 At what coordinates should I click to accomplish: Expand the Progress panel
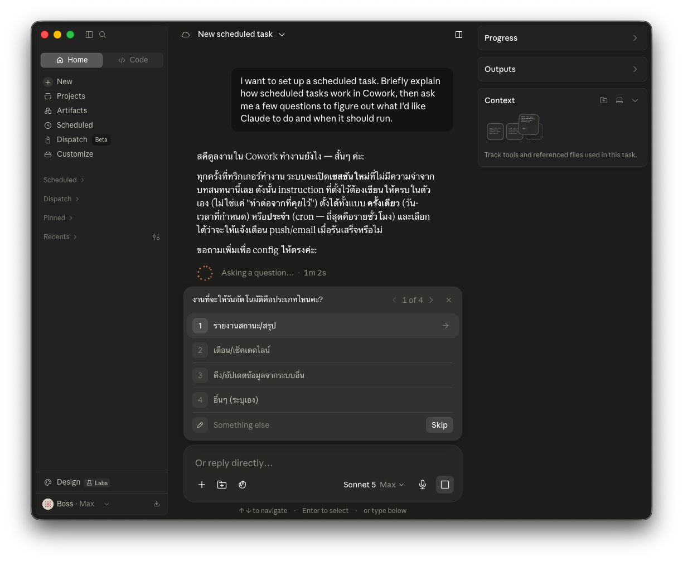click(563, 38)
